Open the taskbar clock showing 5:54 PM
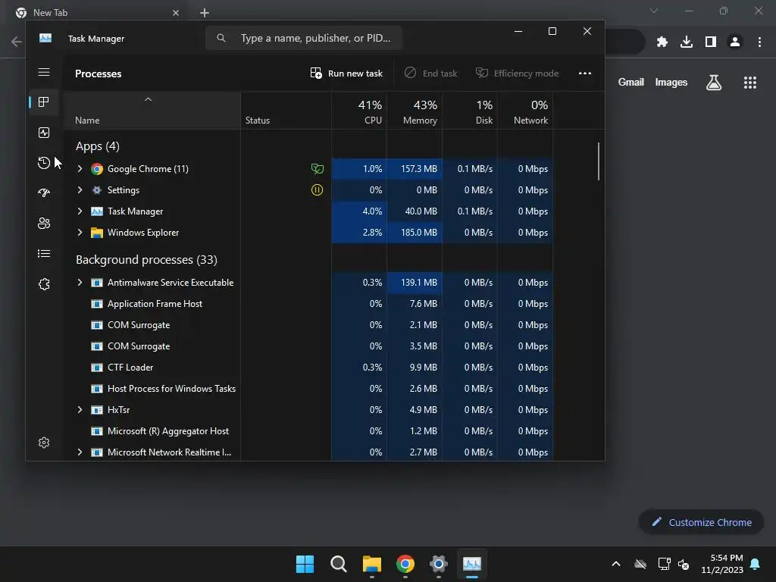776x582 pixels. (722, 564)
